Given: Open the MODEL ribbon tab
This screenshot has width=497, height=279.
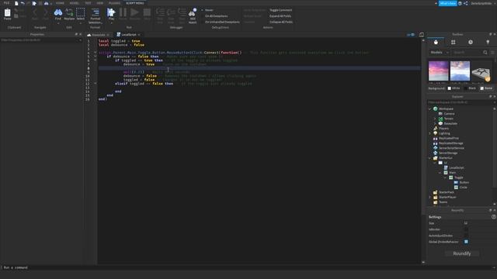Looking at the screenshot, I should coord(75,3).
